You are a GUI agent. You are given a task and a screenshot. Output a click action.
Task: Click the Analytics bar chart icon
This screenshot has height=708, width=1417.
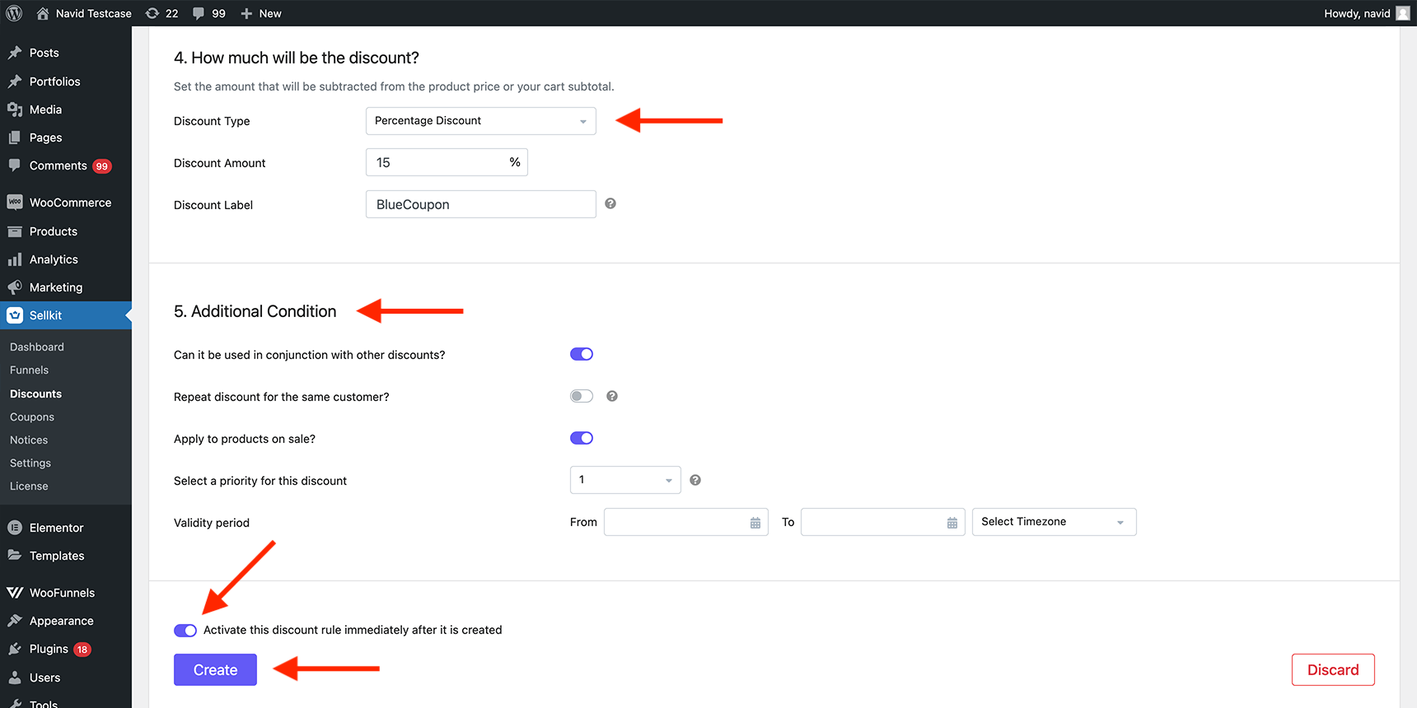[15, 259]
